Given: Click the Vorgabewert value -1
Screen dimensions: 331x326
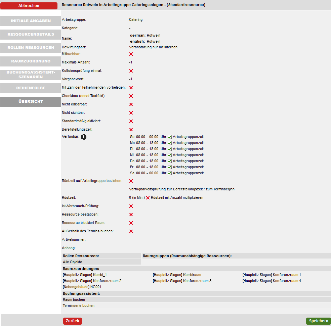Looking at the screenshot, I should pos(131,79).
